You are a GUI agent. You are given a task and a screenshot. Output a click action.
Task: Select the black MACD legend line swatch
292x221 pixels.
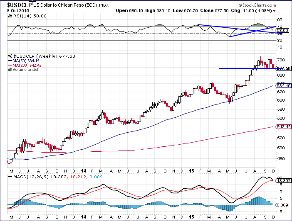pyautogui.click(x=10, y=177)
